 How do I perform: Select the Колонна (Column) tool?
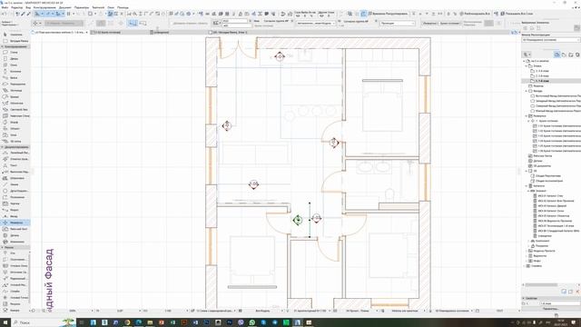pyautogui.click(x=15, y=71)
